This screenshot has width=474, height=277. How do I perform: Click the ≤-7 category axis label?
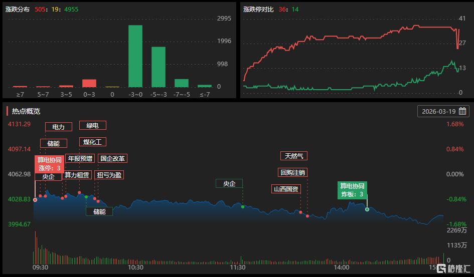[x=205, y=95]
